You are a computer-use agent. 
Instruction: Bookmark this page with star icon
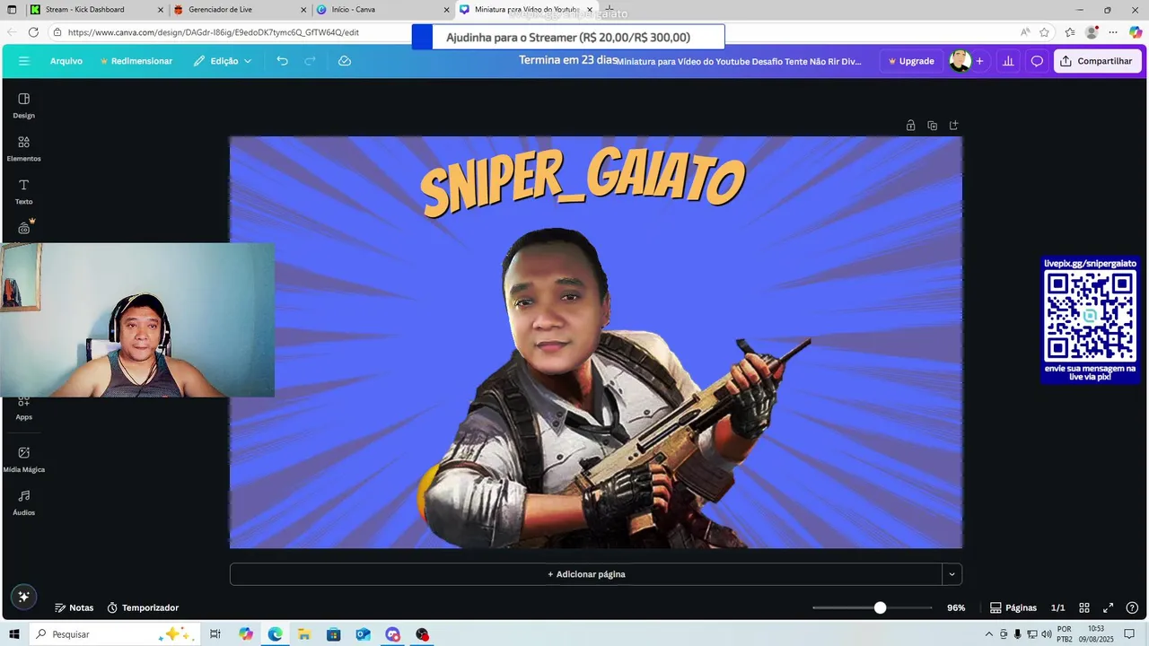pos(1045,32)
